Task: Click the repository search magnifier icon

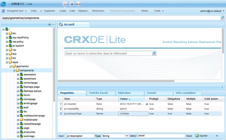Action: point(154,53)
